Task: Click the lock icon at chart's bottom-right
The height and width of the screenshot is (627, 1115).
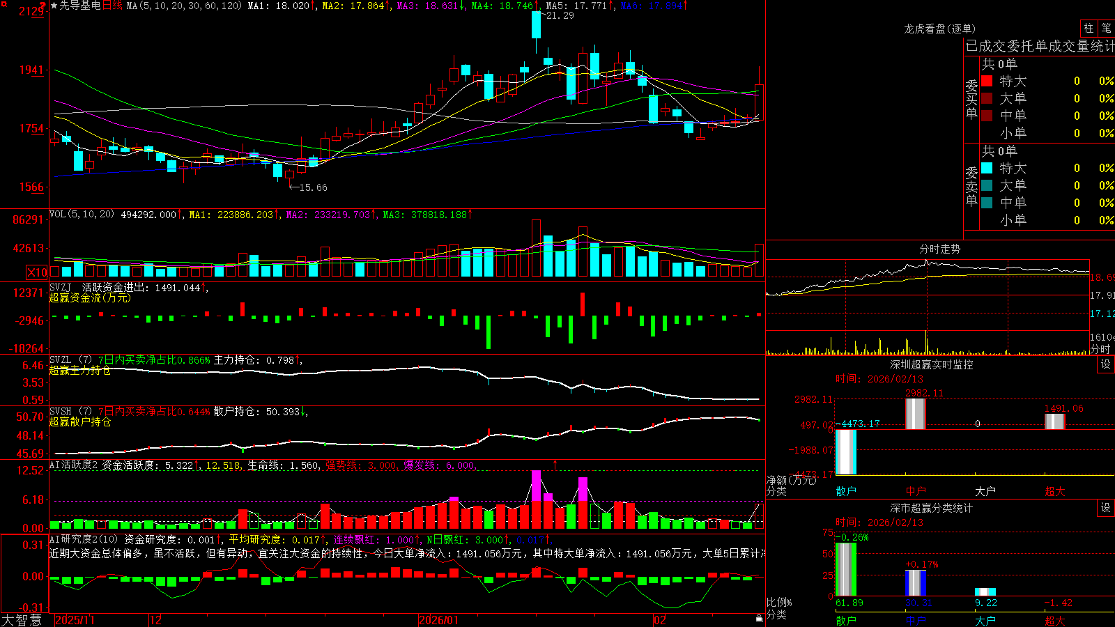Action: (759, 619)
